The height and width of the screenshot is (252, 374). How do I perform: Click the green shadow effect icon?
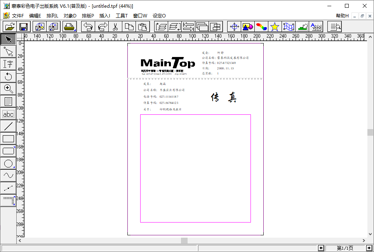[302, 27]
